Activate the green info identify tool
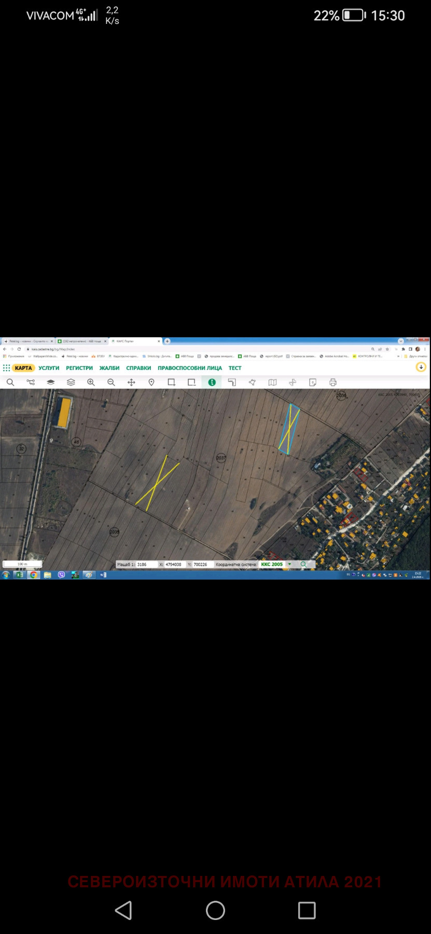The height and width of the screenshot is (934, 431). 212,382
